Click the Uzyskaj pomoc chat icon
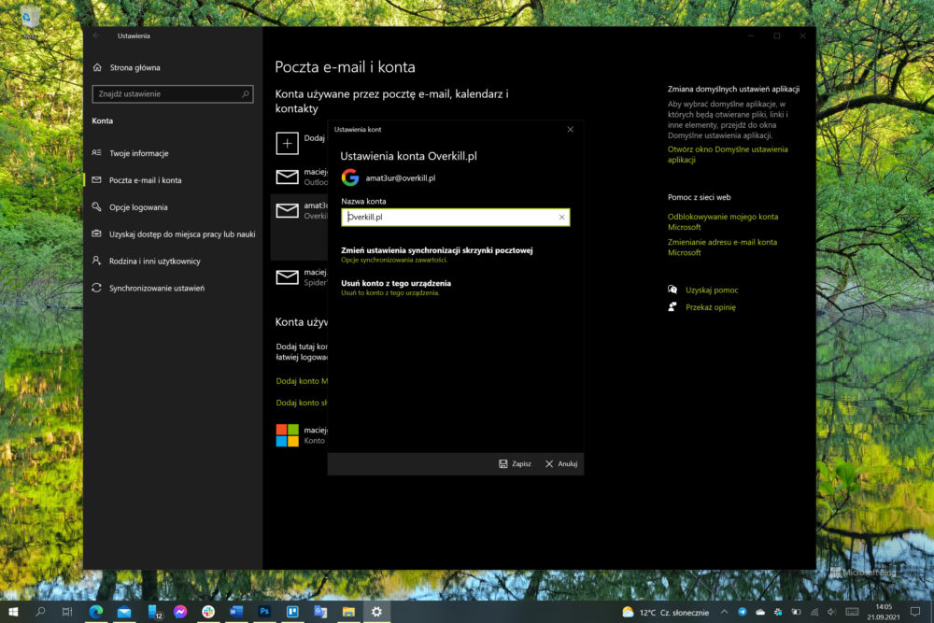Viewport: 934px width, 623px height. click(x=672, y=290)
